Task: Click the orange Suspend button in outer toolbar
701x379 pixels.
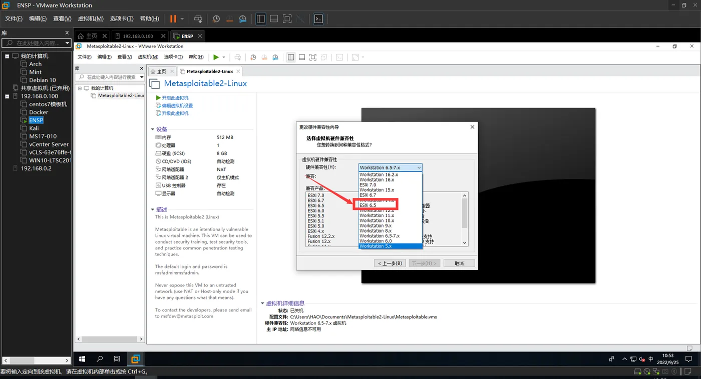Action: [x=173, y=19]
